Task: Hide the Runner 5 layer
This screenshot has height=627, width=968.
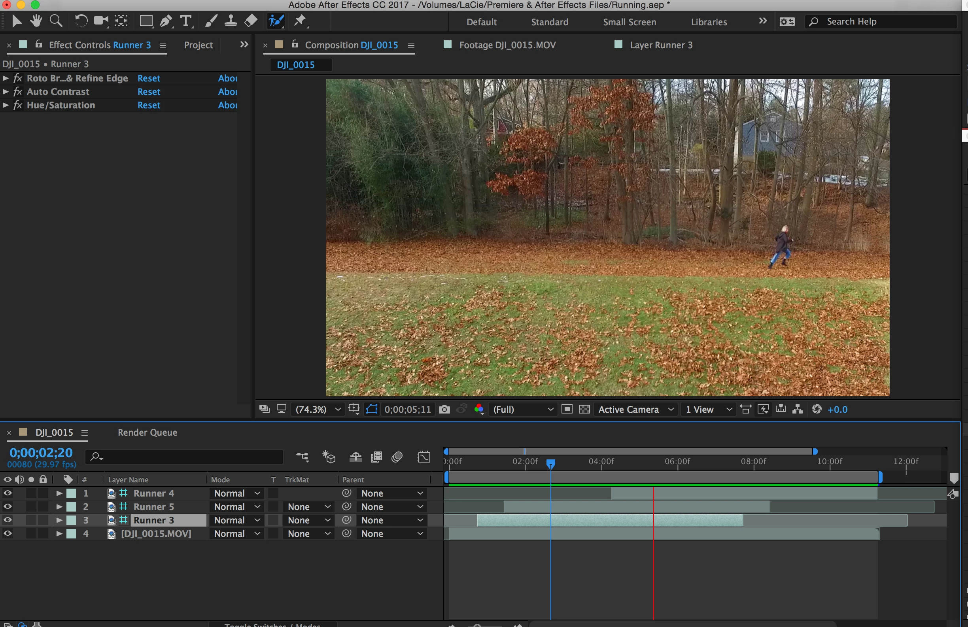Action: coord(8,507)
